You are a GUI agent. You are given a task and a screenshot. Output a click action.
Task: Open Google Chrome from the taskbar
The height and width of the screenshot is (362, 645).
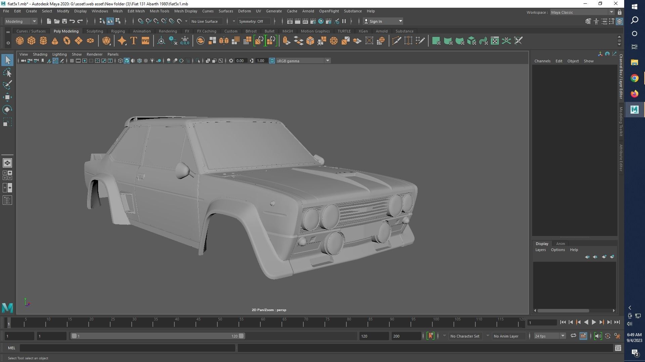coord(634,78)
